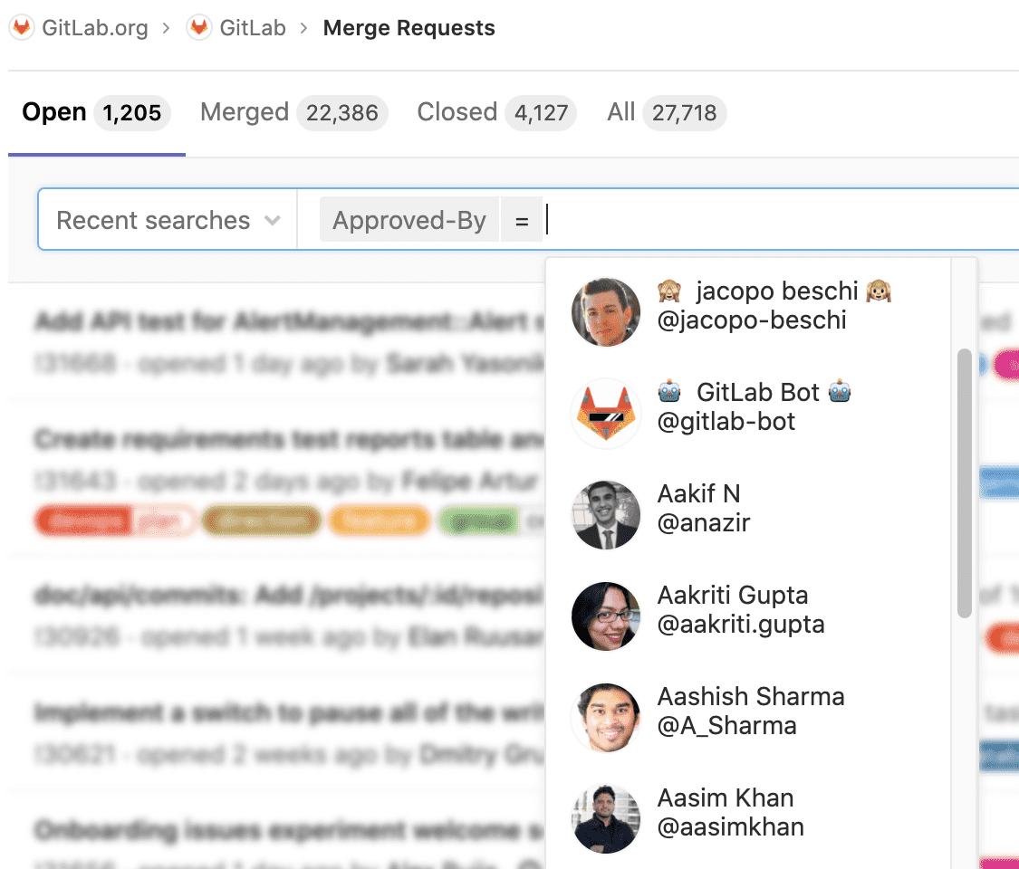Switch to the Merged tab

pos(245,111)
